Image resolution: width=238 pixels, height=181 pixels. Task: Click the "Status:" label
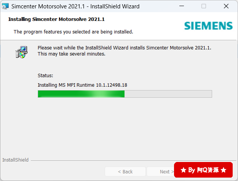(45, 76)
